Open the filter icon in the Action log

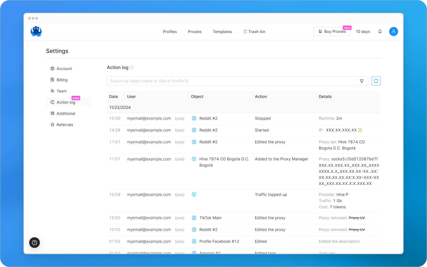pyautogui.click(x=361, y=81)
